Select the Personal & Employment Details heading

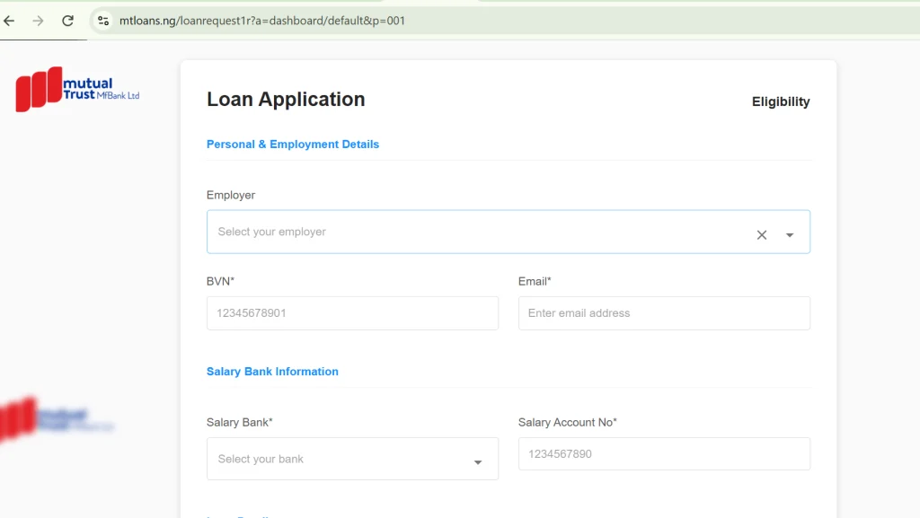coord(293,145)
